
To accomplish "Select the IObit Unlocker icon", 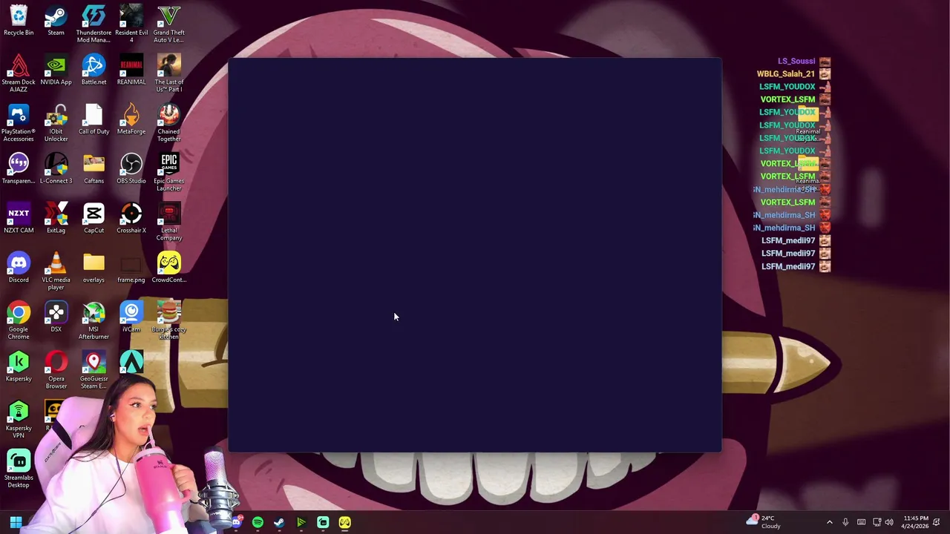I will coord(56,123).
